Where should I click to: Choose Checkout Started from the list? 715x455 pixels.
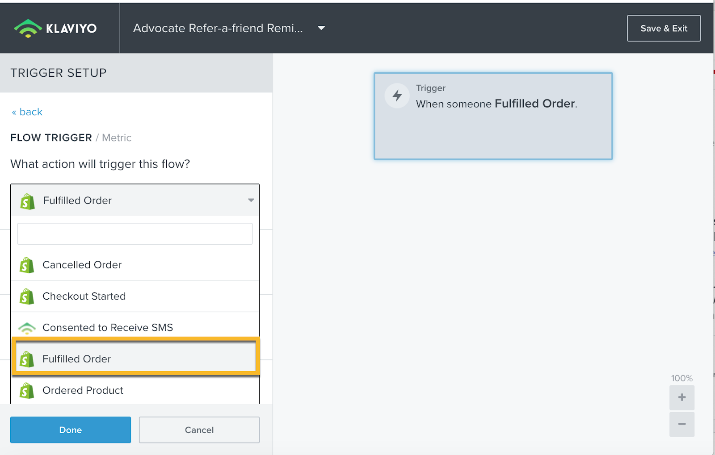135,296
